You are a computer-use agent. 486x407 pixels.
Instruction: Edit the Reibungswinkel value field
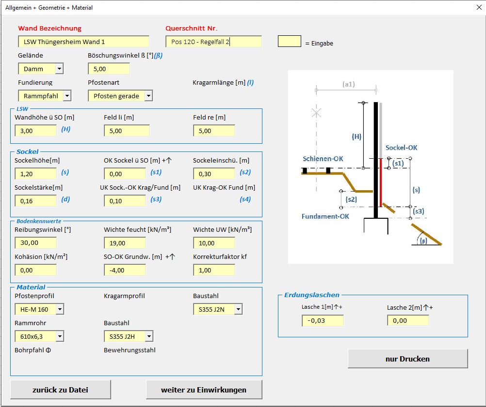point(36,243)
